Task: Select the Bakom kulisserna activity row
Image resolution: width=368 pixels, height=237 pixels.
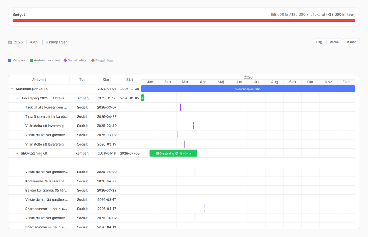Action: (x=46, y=190)
